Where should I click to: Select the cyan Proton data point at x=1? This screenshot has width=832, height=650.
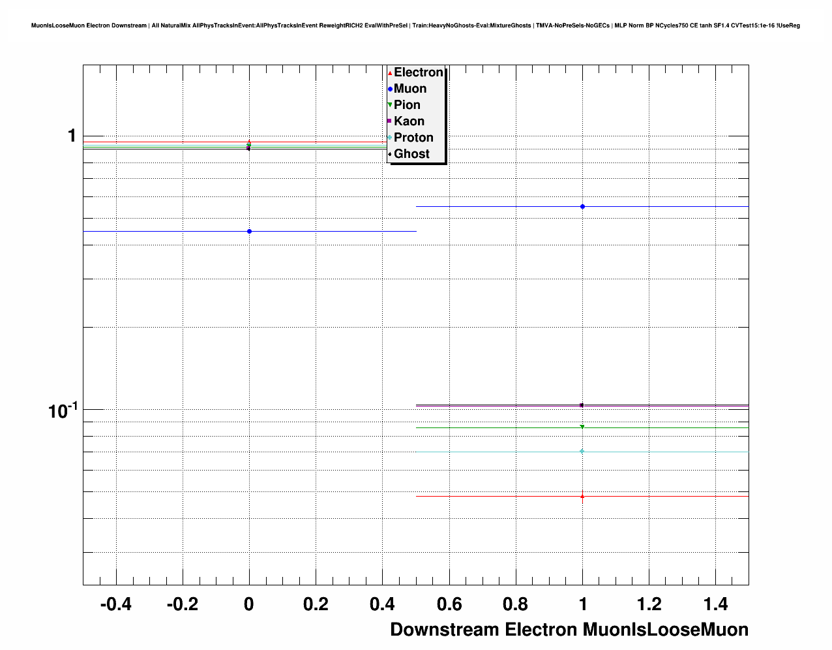582,451
